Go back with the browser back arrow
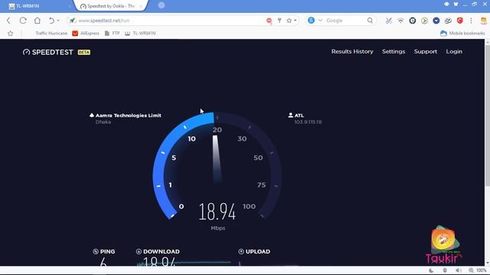The image size is (490, 275). pyautogui.click(x=8, y=21)
